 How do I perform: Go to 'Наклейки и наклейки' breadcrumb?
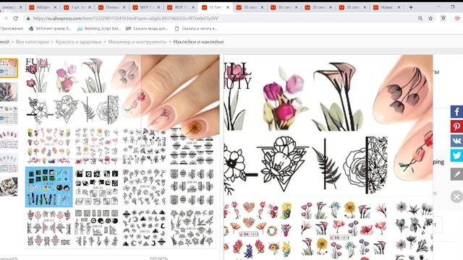(198, 42)
